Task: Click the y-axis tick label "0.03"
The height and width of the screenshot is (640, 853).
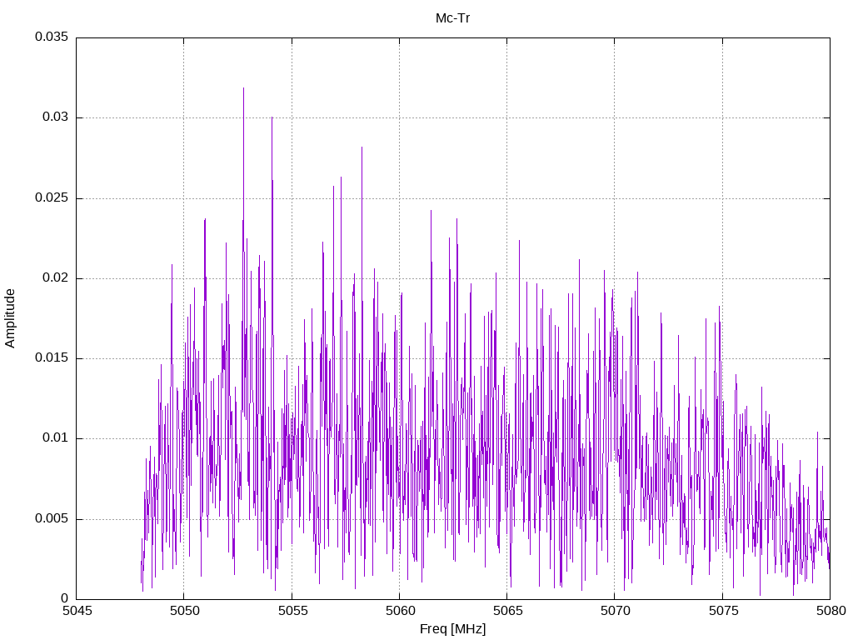Action: (x=56, y=117)
